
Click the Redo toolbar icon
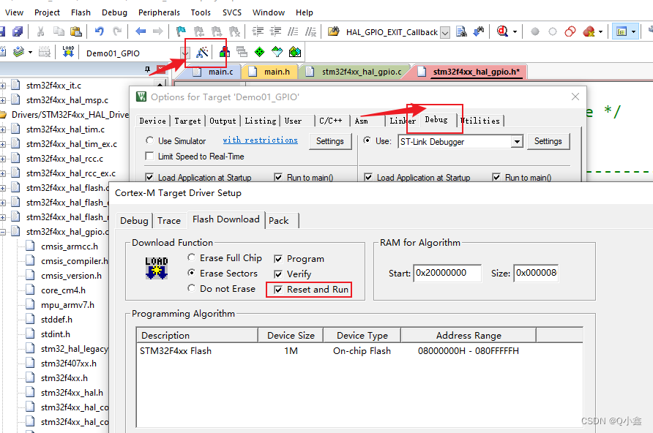117,31
